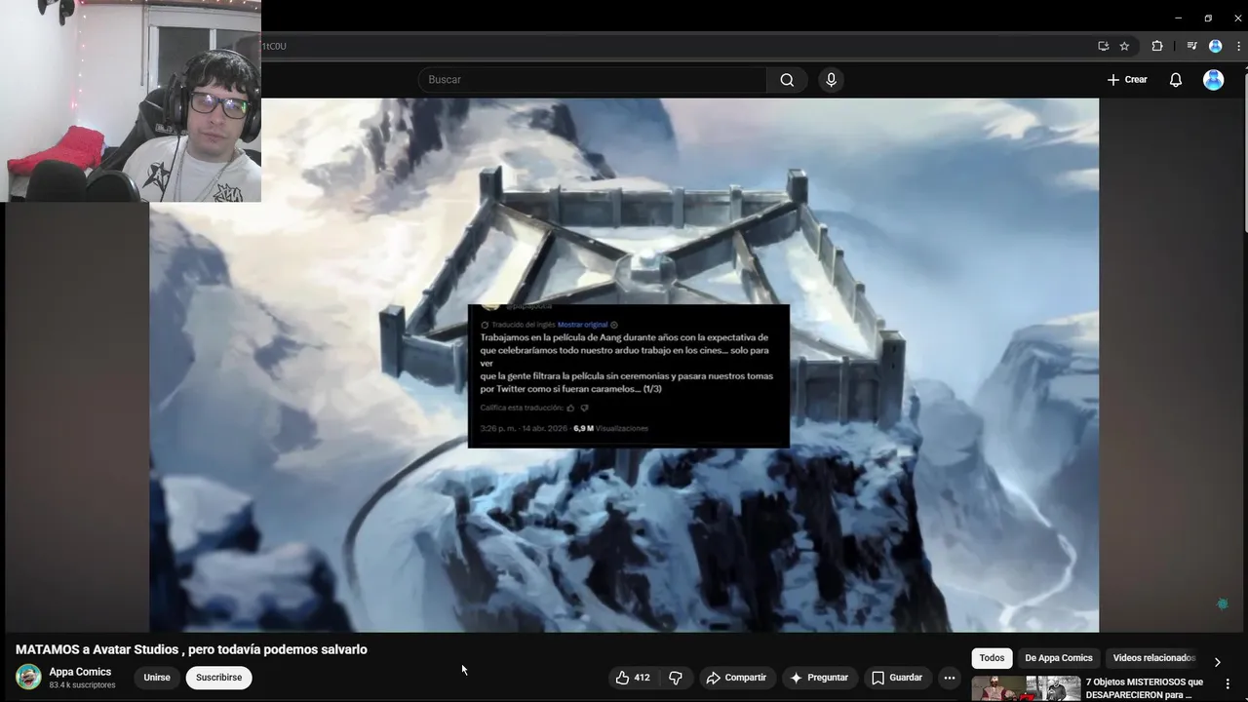Open YouTube notifications bell

1176,80
